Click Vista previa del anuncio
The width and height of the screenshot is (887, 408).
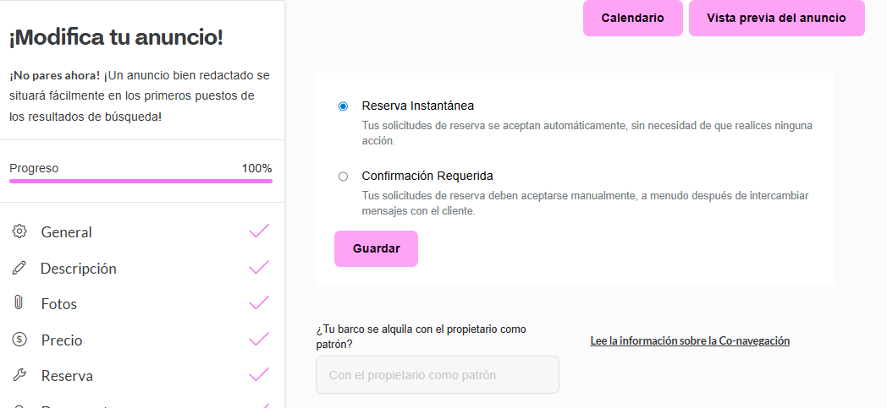pos(776,18)
